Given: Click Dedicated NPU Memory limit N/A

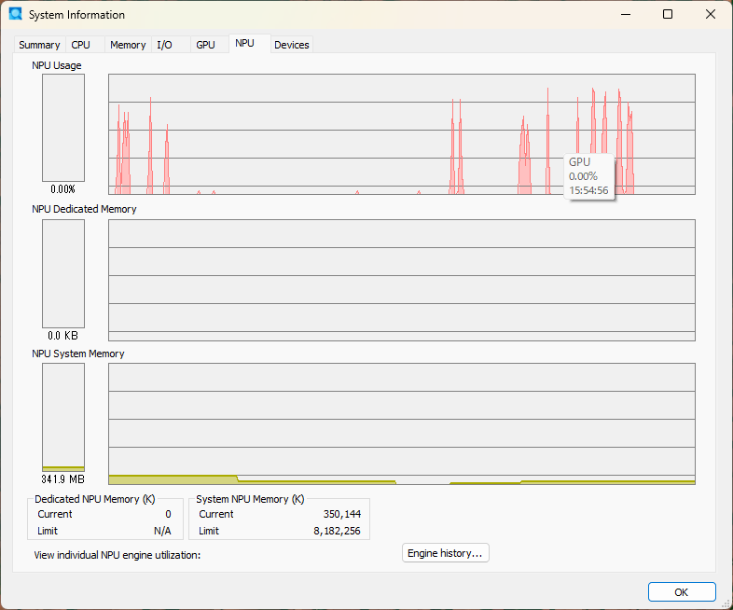Looking at the screenshot, I should [162, 531].
